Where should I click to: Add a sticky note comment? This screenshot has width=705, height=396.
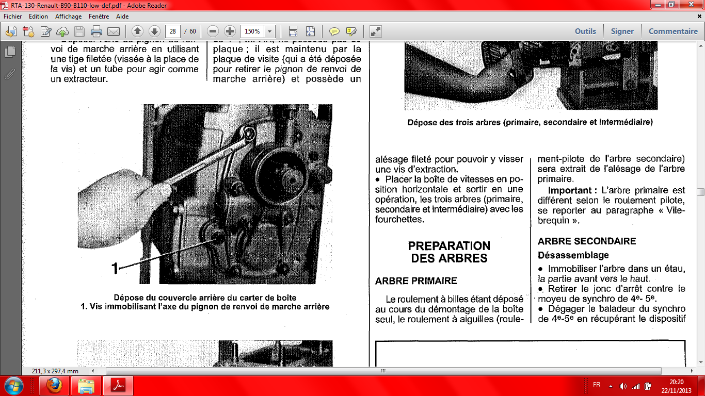click(x=334, y=31)
